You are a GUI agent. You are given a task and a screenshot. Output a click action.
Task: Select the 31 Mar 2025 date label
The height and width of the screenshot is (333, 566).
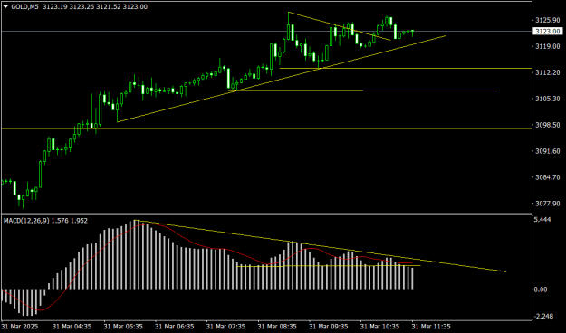19,327
